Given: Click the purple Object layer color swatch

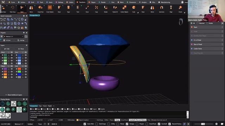Looking at the screenshot, I should [5, 69].
